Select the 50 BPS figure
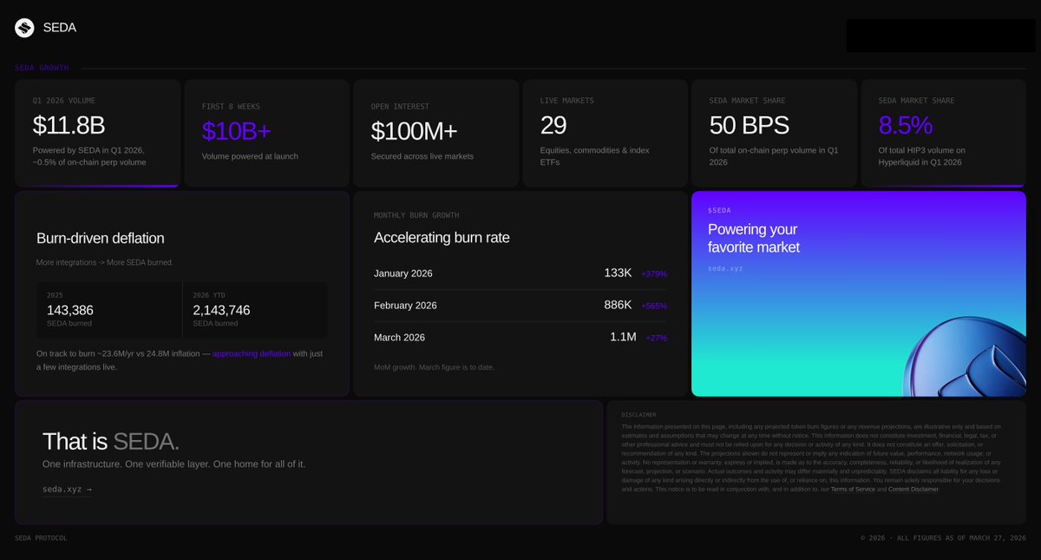1041x560 pixels. [750, 126]
